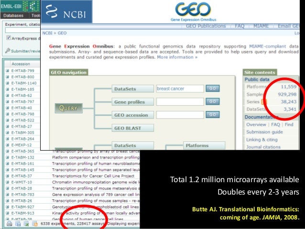305x229 pixels.
Task: Click 'Transcriptomics for Cancer Cell Line Project' row
Action: tap(93, 176)
